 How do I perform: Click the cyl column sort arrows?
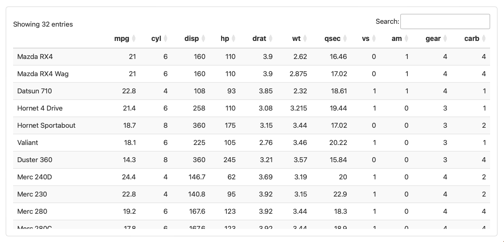(165, 38)
